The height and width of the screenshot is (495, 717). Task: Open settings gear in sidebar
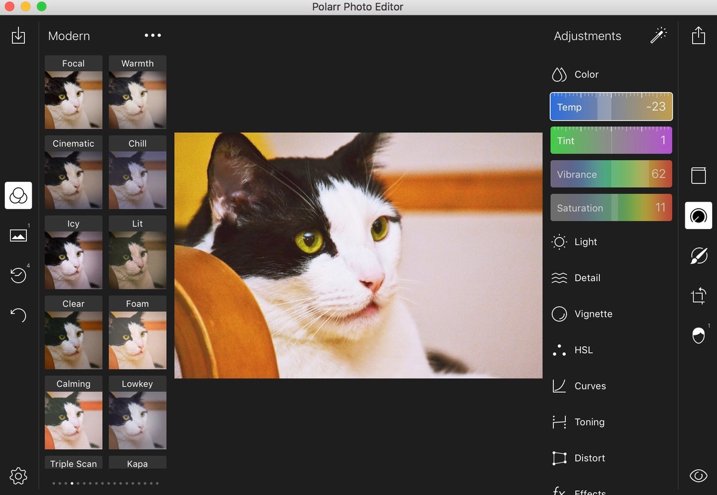(x=19, y=476)
